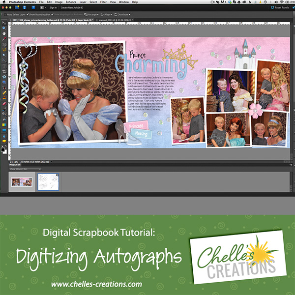This screenshot has height=295, width=295.
Task: Click the Project Bin panel header
Action: (15, 165)
